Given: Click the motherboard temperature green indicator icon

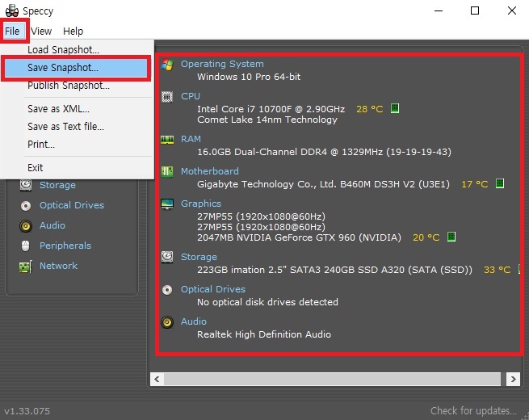Looking at the screenshot, I should coord(500,183).
